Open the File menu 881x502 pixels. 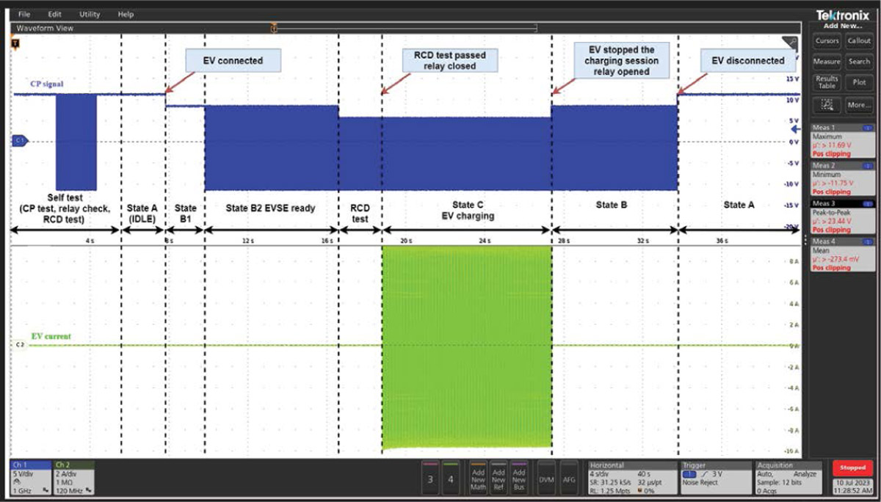tap(24, 14)
